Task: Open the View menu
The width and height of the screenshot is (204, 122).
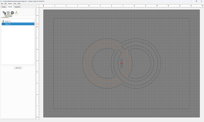Action: click(x=15, y=4)
